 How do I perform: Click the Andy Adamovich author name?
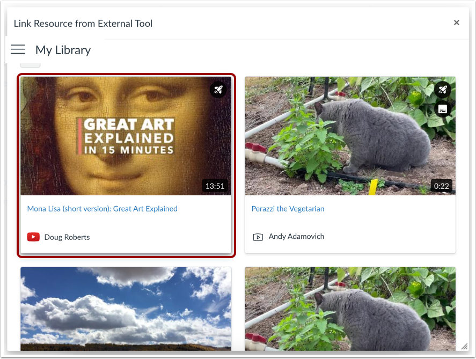(x=296, y=237)
